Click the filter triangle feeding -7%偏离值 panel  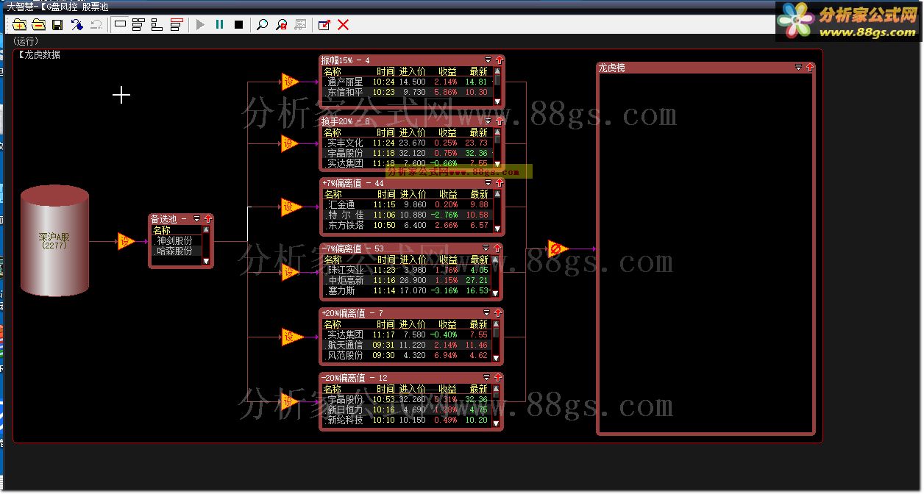pos(290,273)
